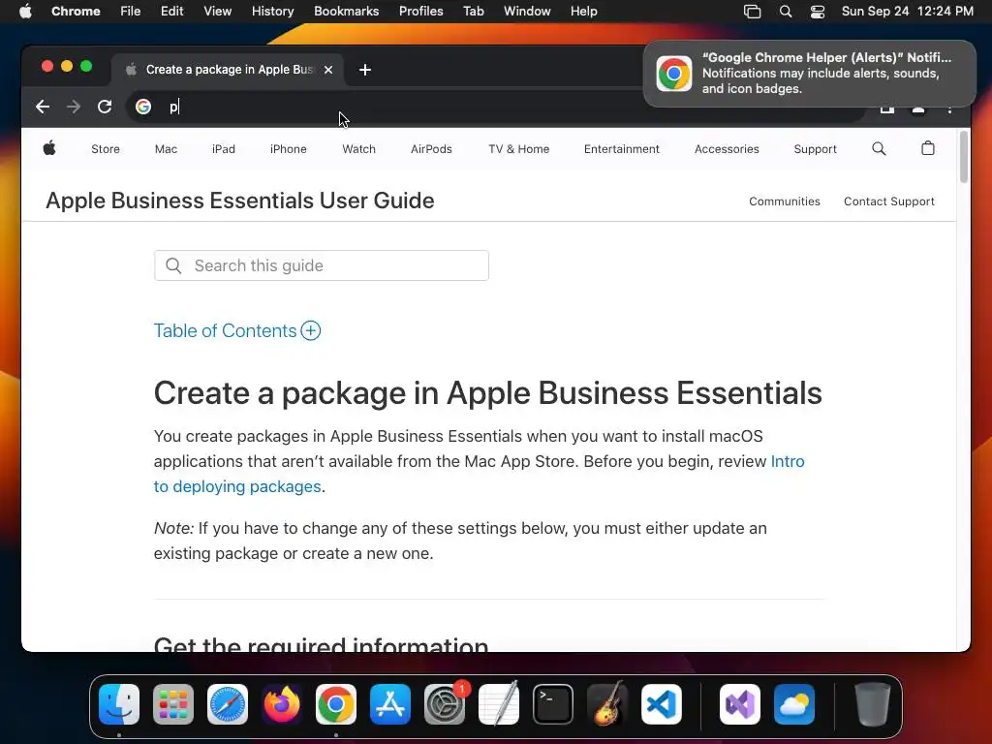This screenshot has width=992, height=744.
Task: Go to Watch in the Apple navigation
Action: click(358, 148)
